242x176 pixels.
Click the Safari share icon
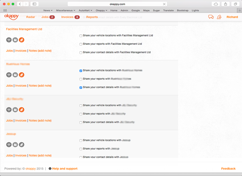click(225, 4)
